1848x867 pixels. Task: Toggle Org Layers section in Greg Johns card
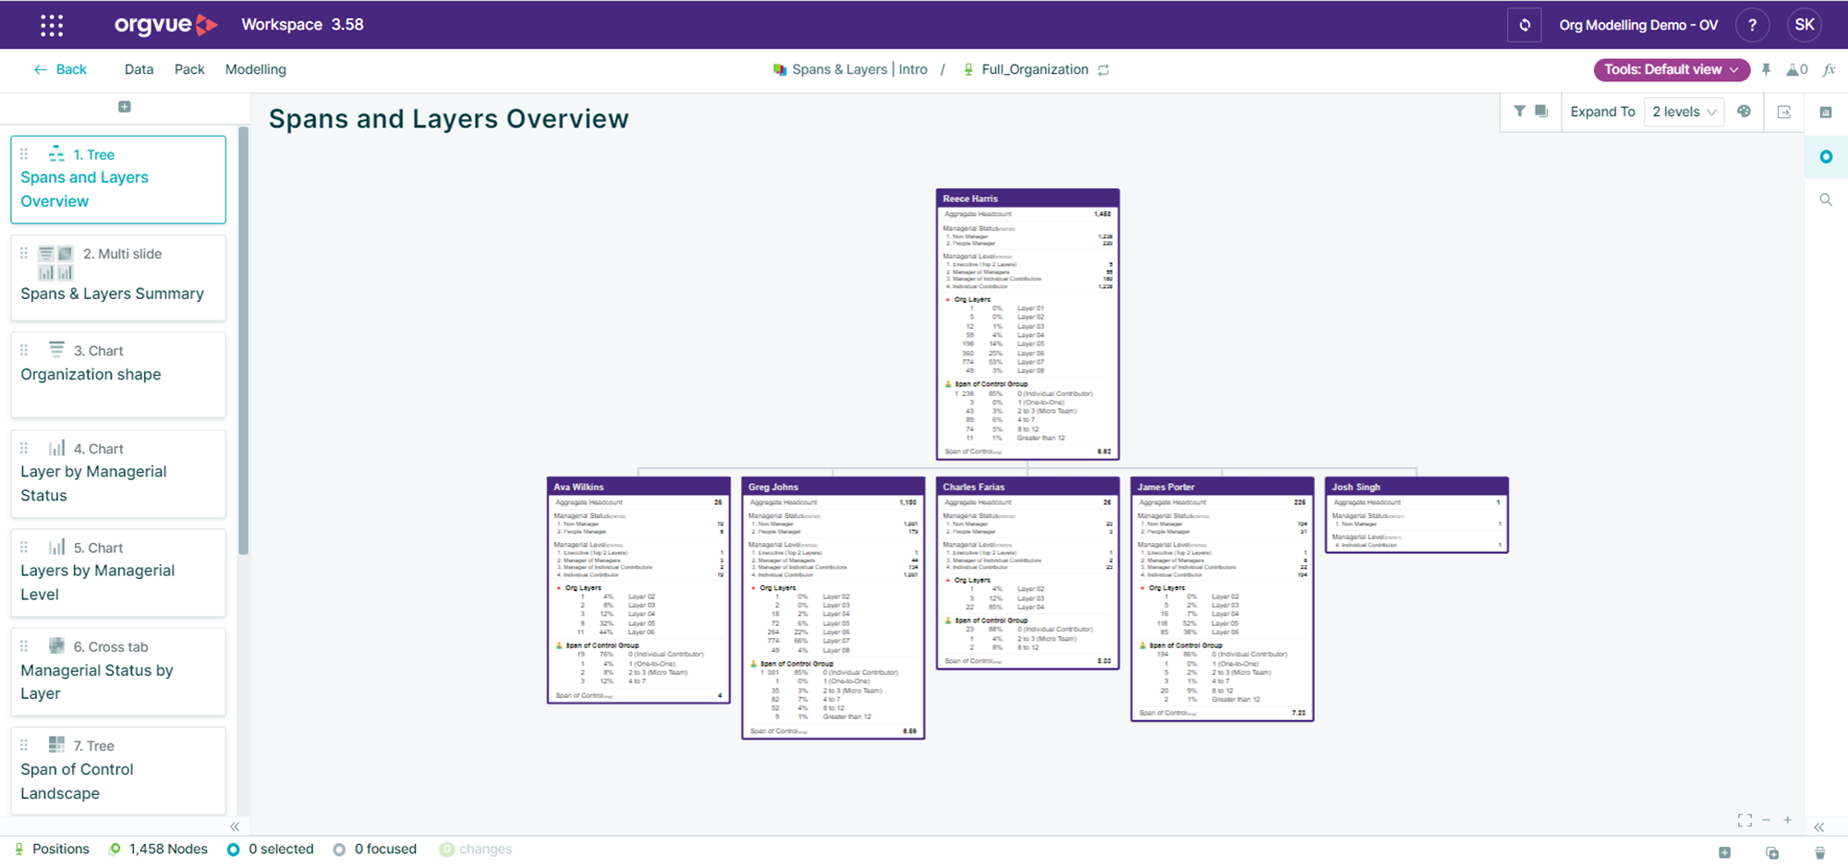tap(754, 588)
